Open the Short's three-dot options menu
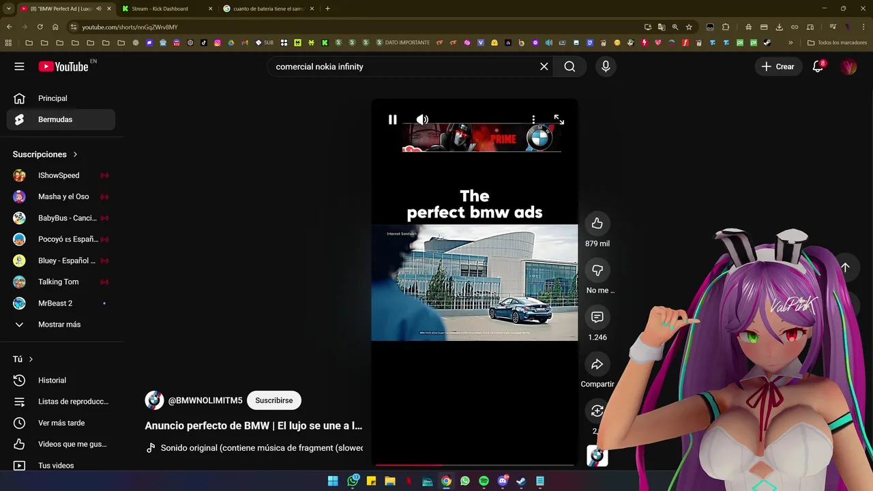873x491 pixels. [533, 119]
